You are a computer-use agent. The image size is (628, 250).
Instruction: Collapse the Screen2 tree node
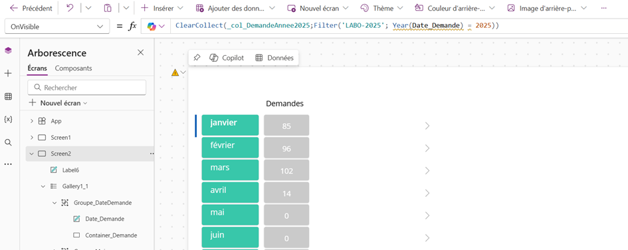pyautogui.click(x=32, y=154)
